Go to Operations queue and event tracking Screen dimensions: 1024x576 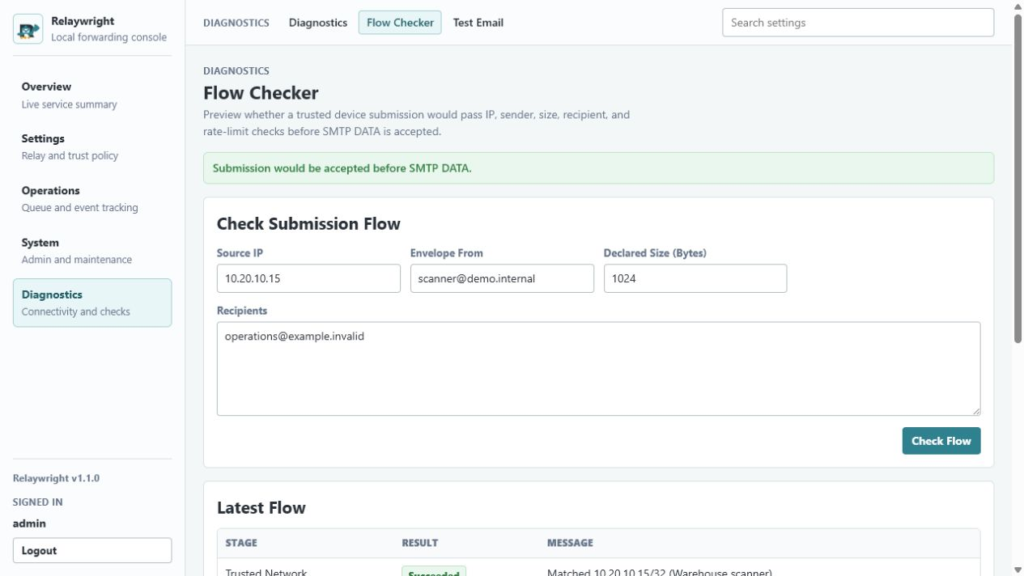pos(92,199)
